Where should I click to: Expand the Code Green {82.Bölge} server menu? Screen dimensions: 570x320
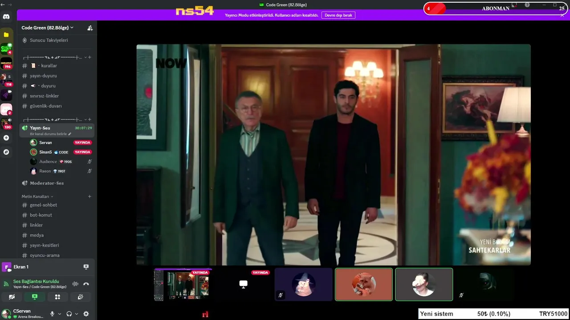(x=48, y=28)
